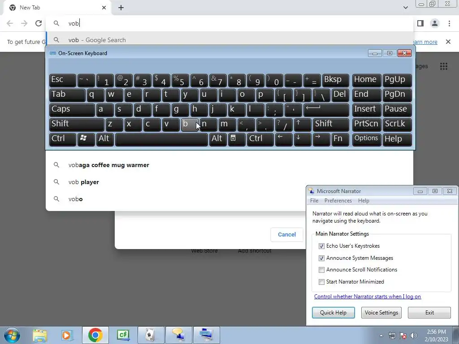Click in the Chrome address bar

click(x=229, y=23)
